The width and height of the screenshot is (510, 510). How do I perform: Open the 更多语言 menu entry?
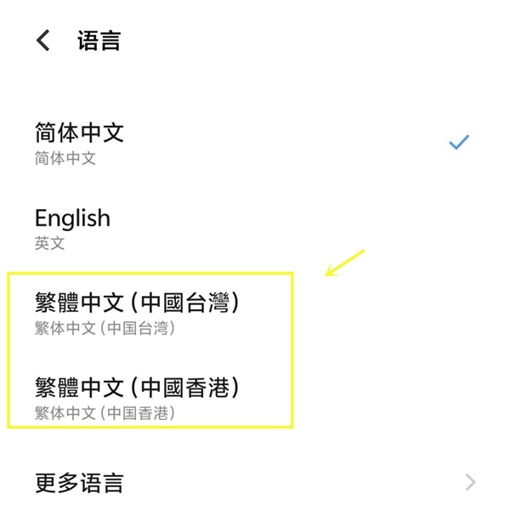pos(255,483)
